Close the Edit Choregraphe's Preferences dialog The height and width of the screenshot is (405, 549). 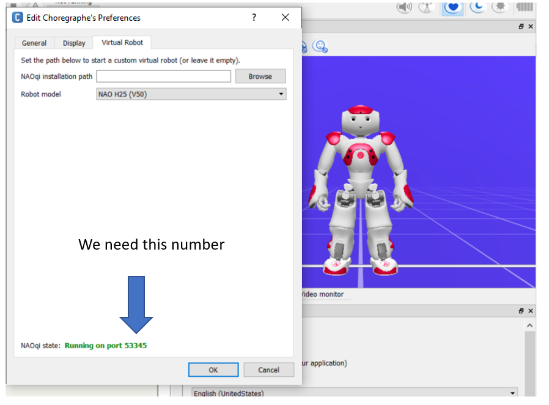pyautogui.click(x=286, y=17)
